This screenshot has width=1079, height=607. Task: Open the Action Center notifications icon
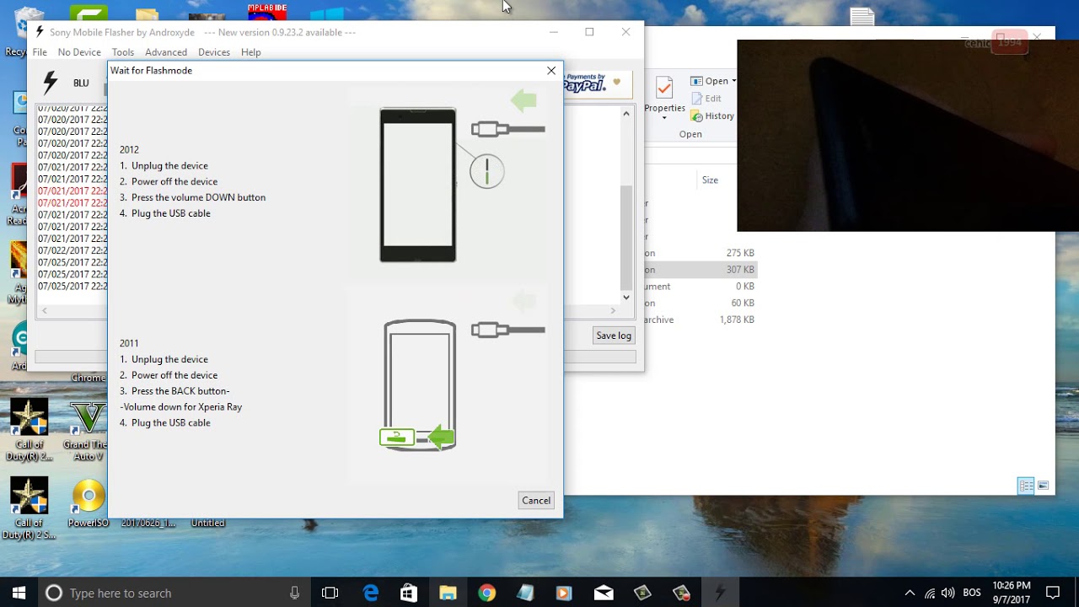point(1052,593)
